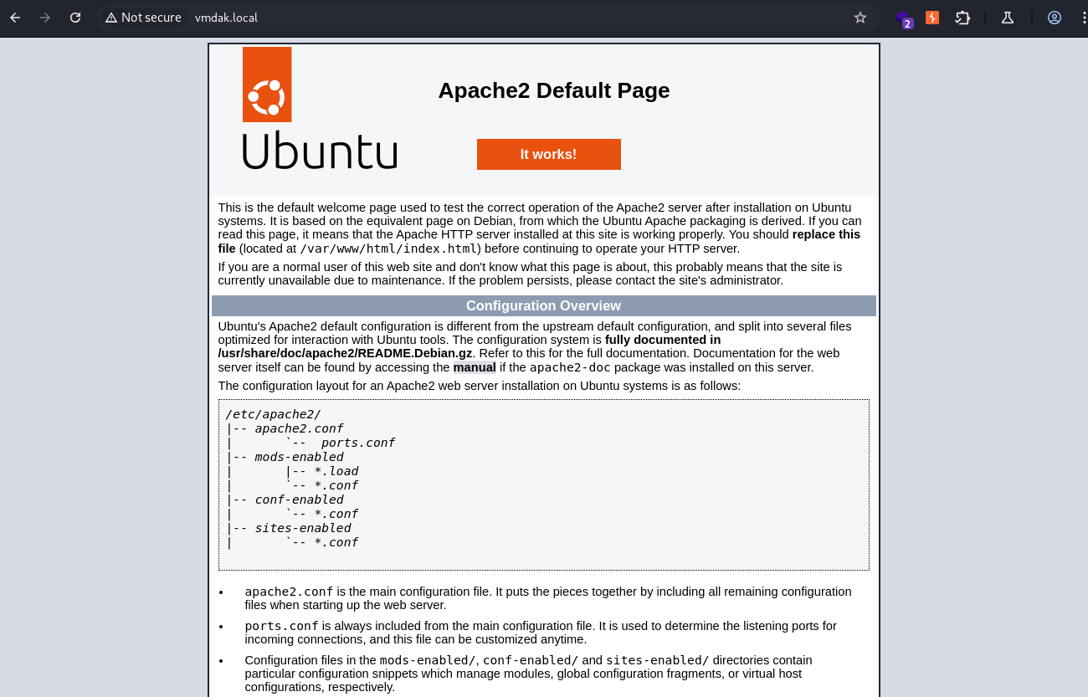Open the purple extension with badge 2
The height and width of the screenshot is (697, 1088).
coord(903,18)
